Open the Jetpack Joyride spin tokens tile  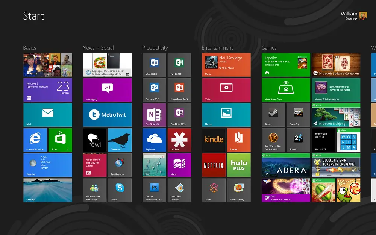336,165
